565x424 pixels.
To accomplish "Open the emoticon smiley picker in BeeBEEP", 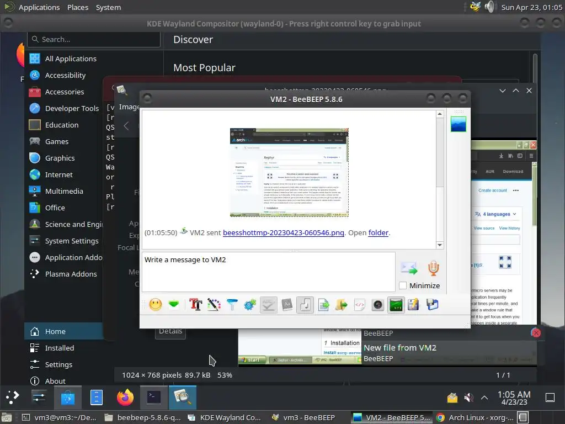I will [x=156, y=305].
